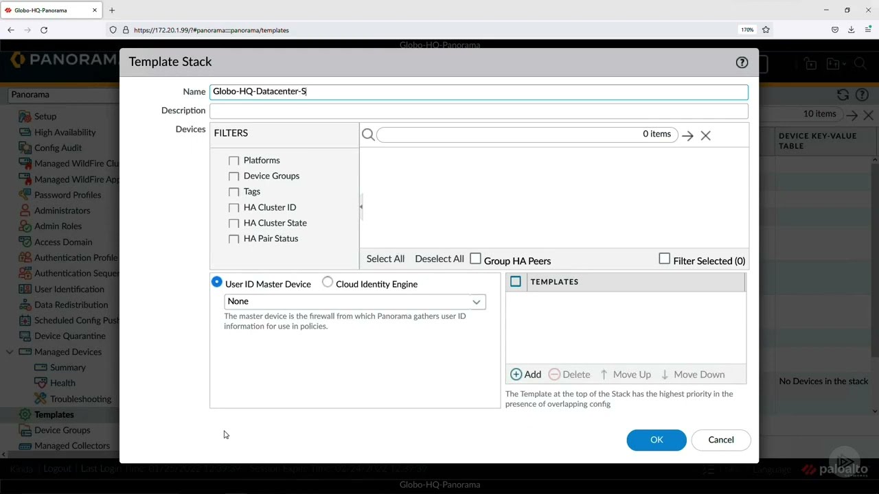Click Move Down for templates

(692, 374)
